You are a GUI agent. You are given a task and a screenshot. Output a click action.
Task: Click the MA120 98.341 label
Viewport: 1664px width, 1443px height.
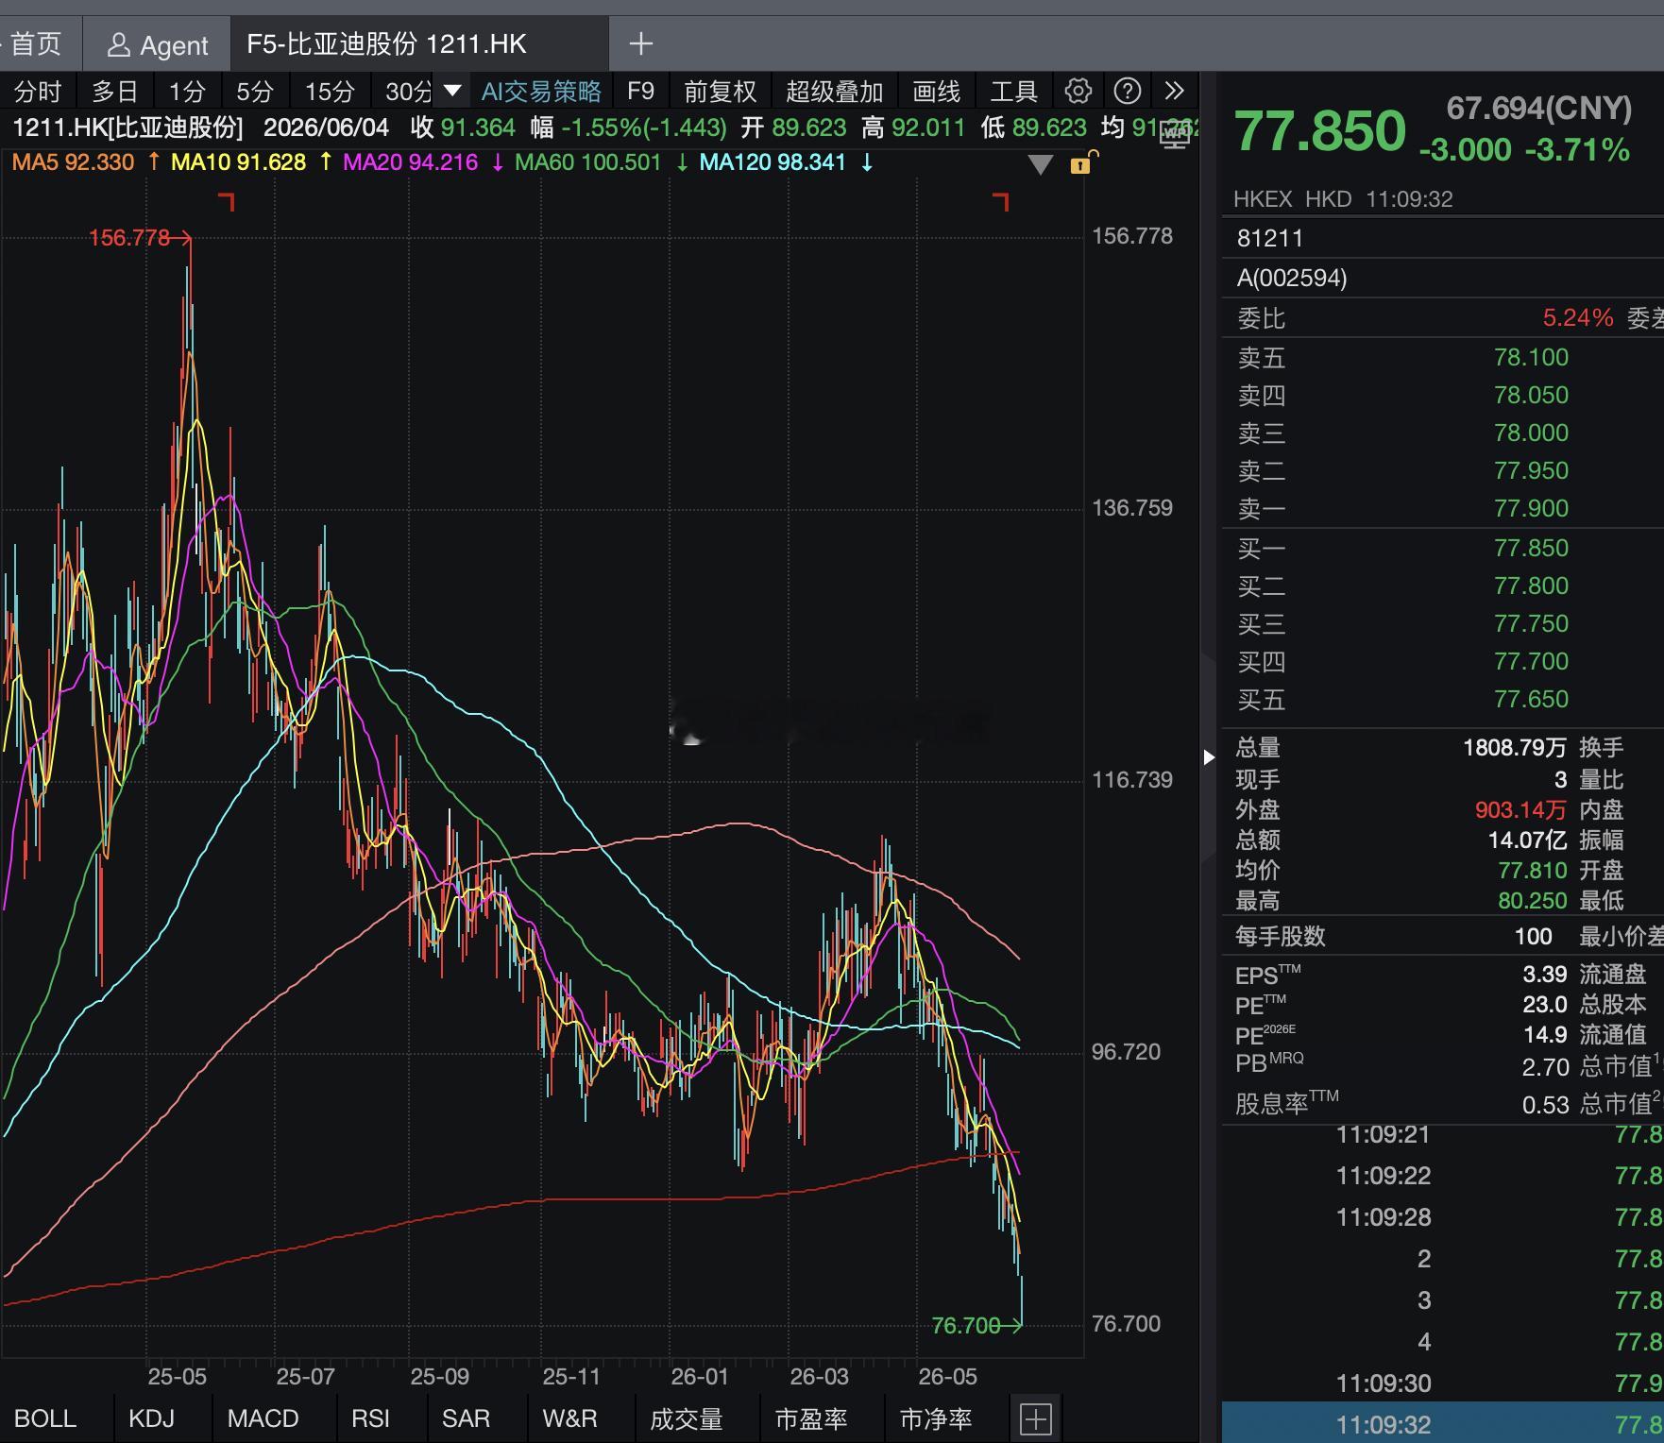(x=772, y=162)
